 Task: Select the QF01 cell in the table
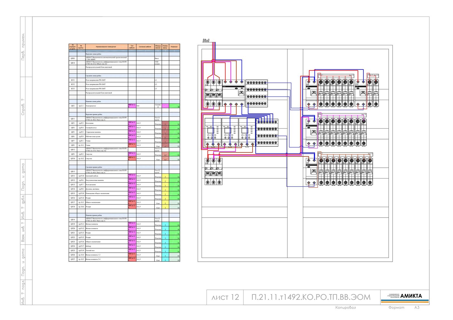point(73,58)
